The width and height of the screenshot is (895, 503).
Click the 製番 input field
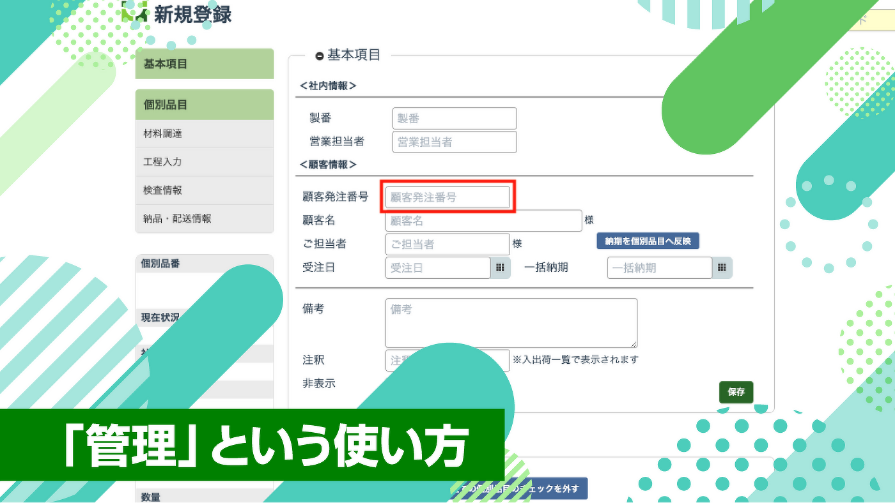click(x=454, y=119)
